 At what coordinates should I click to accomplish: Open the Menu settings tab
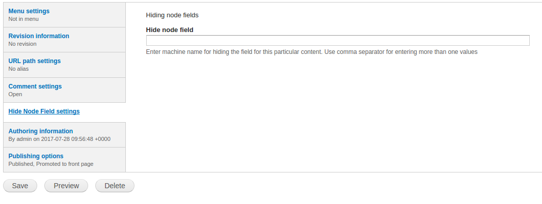point(29,11)
